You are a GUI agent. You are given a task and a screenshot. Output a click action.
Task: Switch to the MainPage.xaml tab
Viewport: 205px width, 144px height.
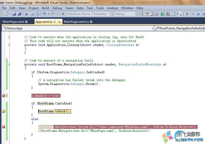pos(15,22)
